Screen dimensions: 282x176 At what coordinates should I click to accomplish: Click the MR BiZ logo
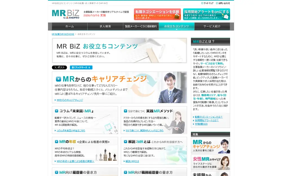(x=65, y=14)
